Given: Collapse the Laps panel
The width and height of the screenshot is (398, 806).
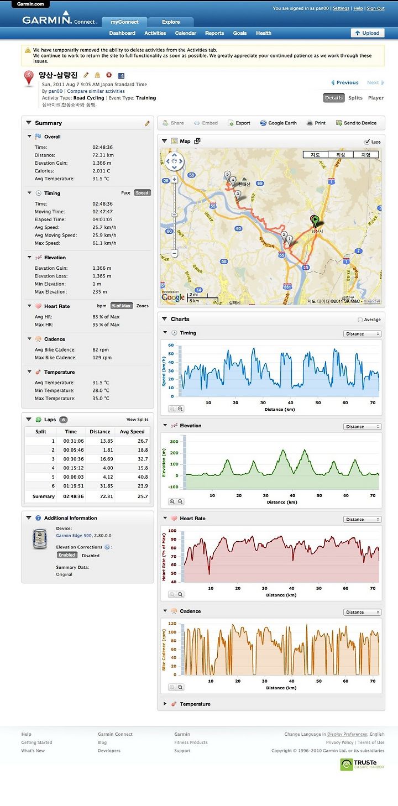Looking at the screenshot, I should pyautogui.click(x=28, y=420).
